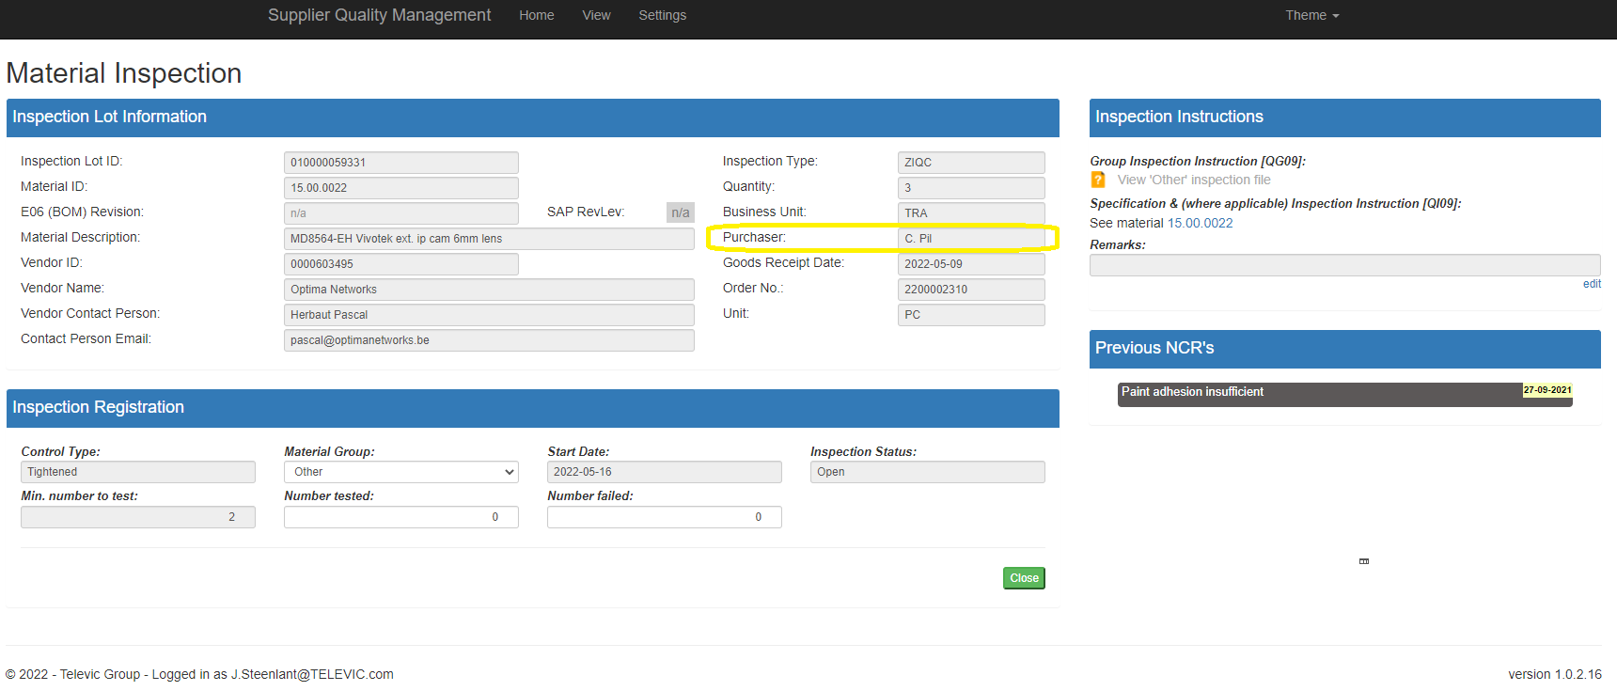Click the Start Date field

pyautogui.click(x=664, y=472)
